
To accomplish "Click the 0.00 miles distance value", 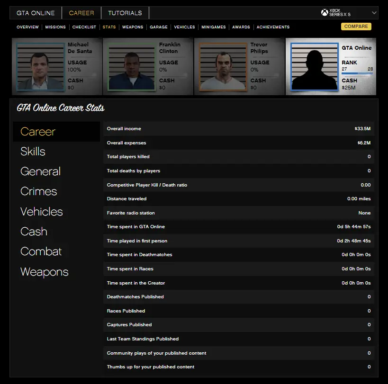I will tap(359, 199).
